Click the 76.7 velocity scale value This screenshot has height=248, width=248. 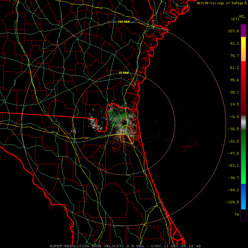click(234, 55)
